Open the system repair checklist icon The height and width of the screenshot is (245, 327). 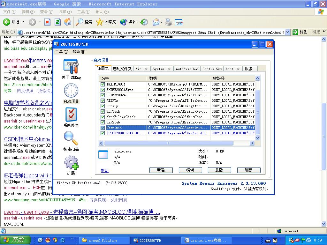tap(71, 115)
